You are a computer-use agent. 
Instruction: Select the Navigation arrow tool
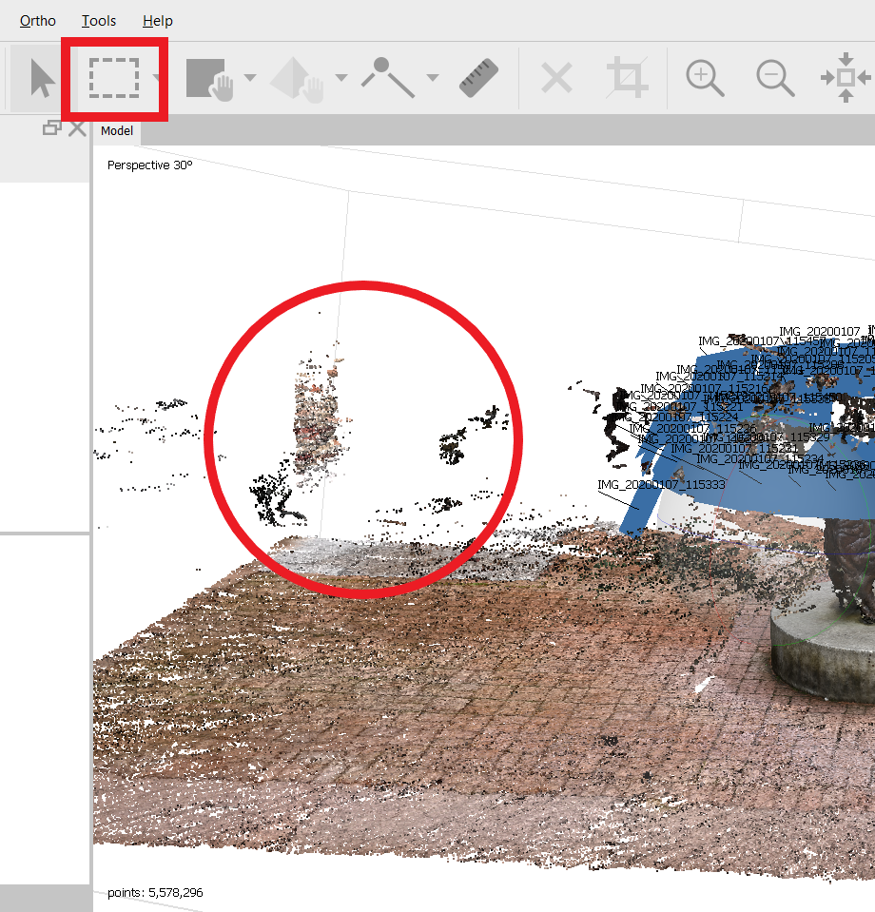[40, 78]
